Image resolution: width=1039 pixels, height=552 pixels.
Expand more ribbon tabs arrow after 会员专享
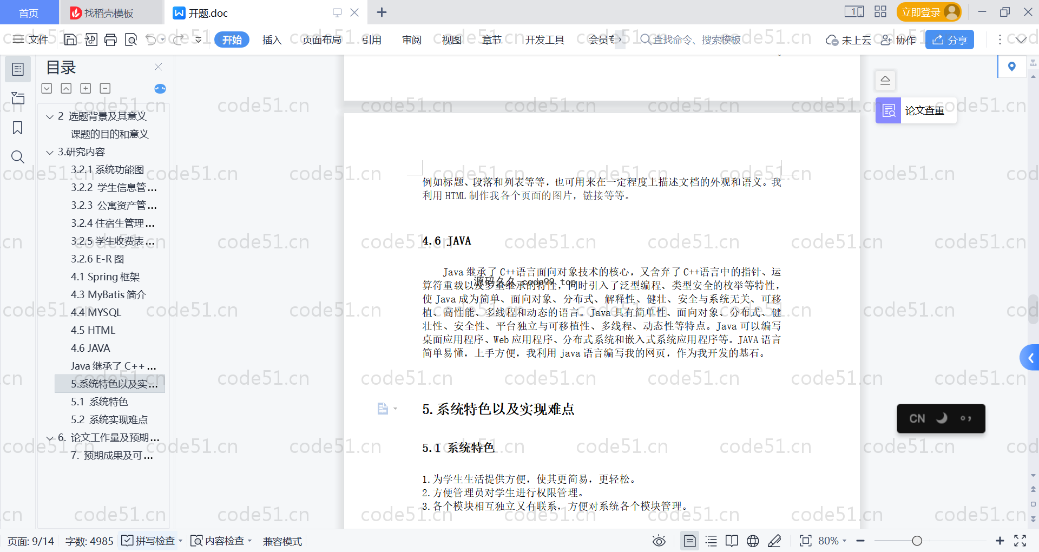(x=620, y=40)
